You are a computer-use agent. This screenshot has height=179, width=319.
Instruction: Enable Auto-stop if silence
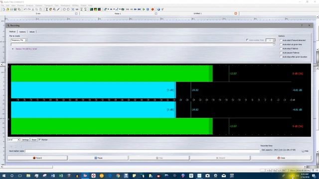281,49
